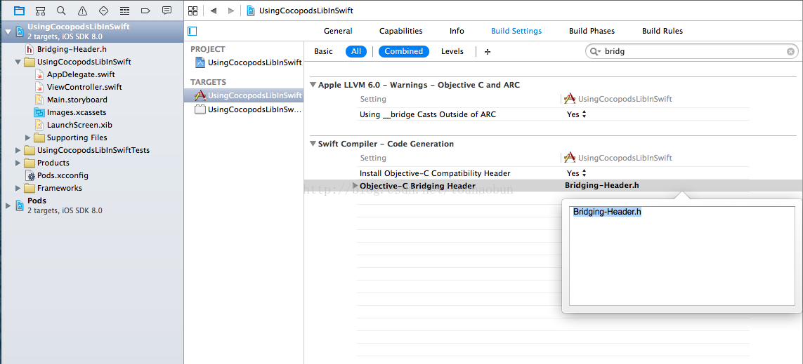Select the UsingCocopodsLibInSwift project under PROJECT

(249, 63)
